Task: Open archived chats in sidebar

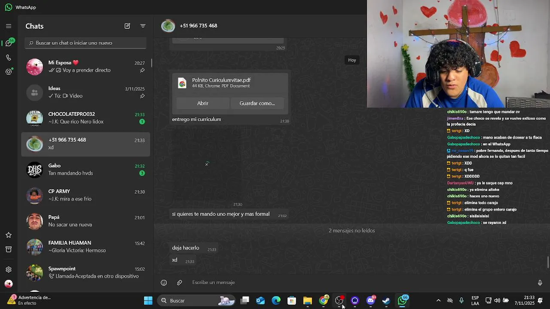Action: (9, 249)
